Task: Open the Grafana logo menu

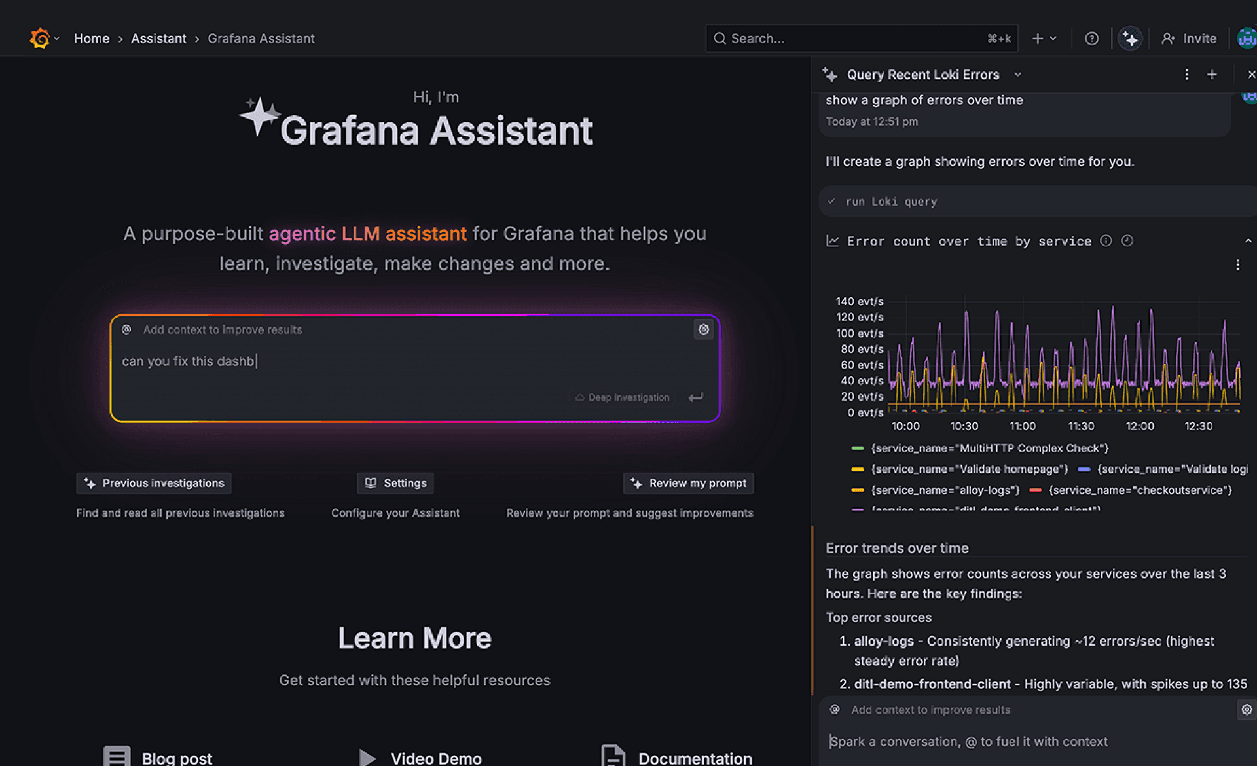Action: 44,39
